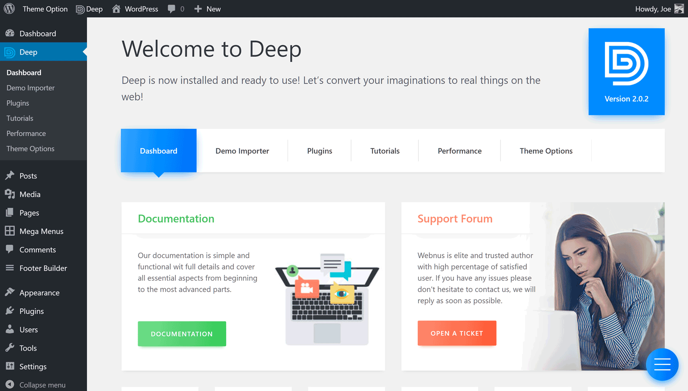Switch to the Theme Options tab

tap(546, 151)
